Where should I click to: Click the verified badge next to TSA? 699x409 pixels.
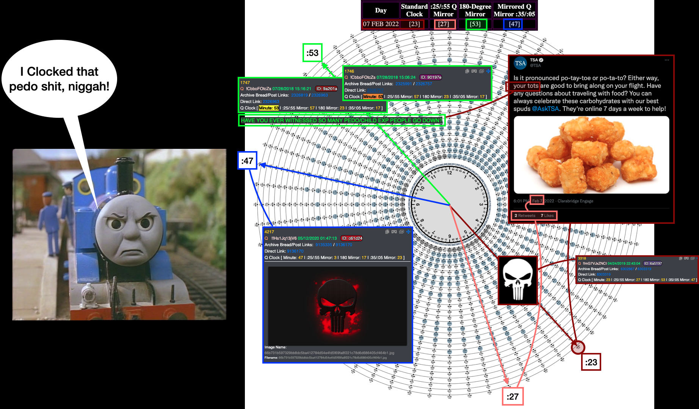click(x=541, y=60)
